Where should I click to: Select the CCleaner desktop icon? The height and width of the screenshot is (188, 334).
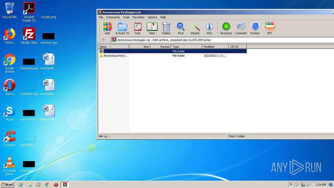(9, 138)
